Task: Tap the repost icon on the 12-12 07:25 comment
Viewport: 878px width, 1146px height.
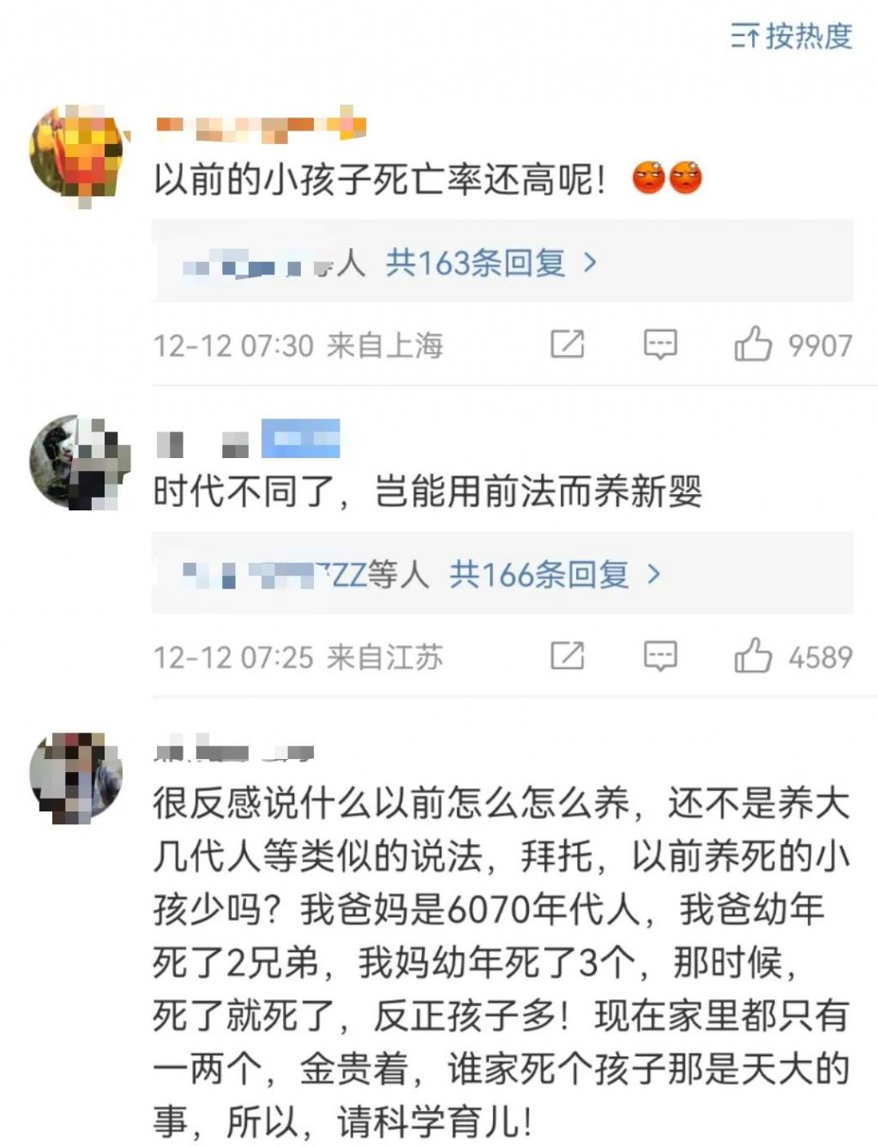Action: [x=567, y=655]
